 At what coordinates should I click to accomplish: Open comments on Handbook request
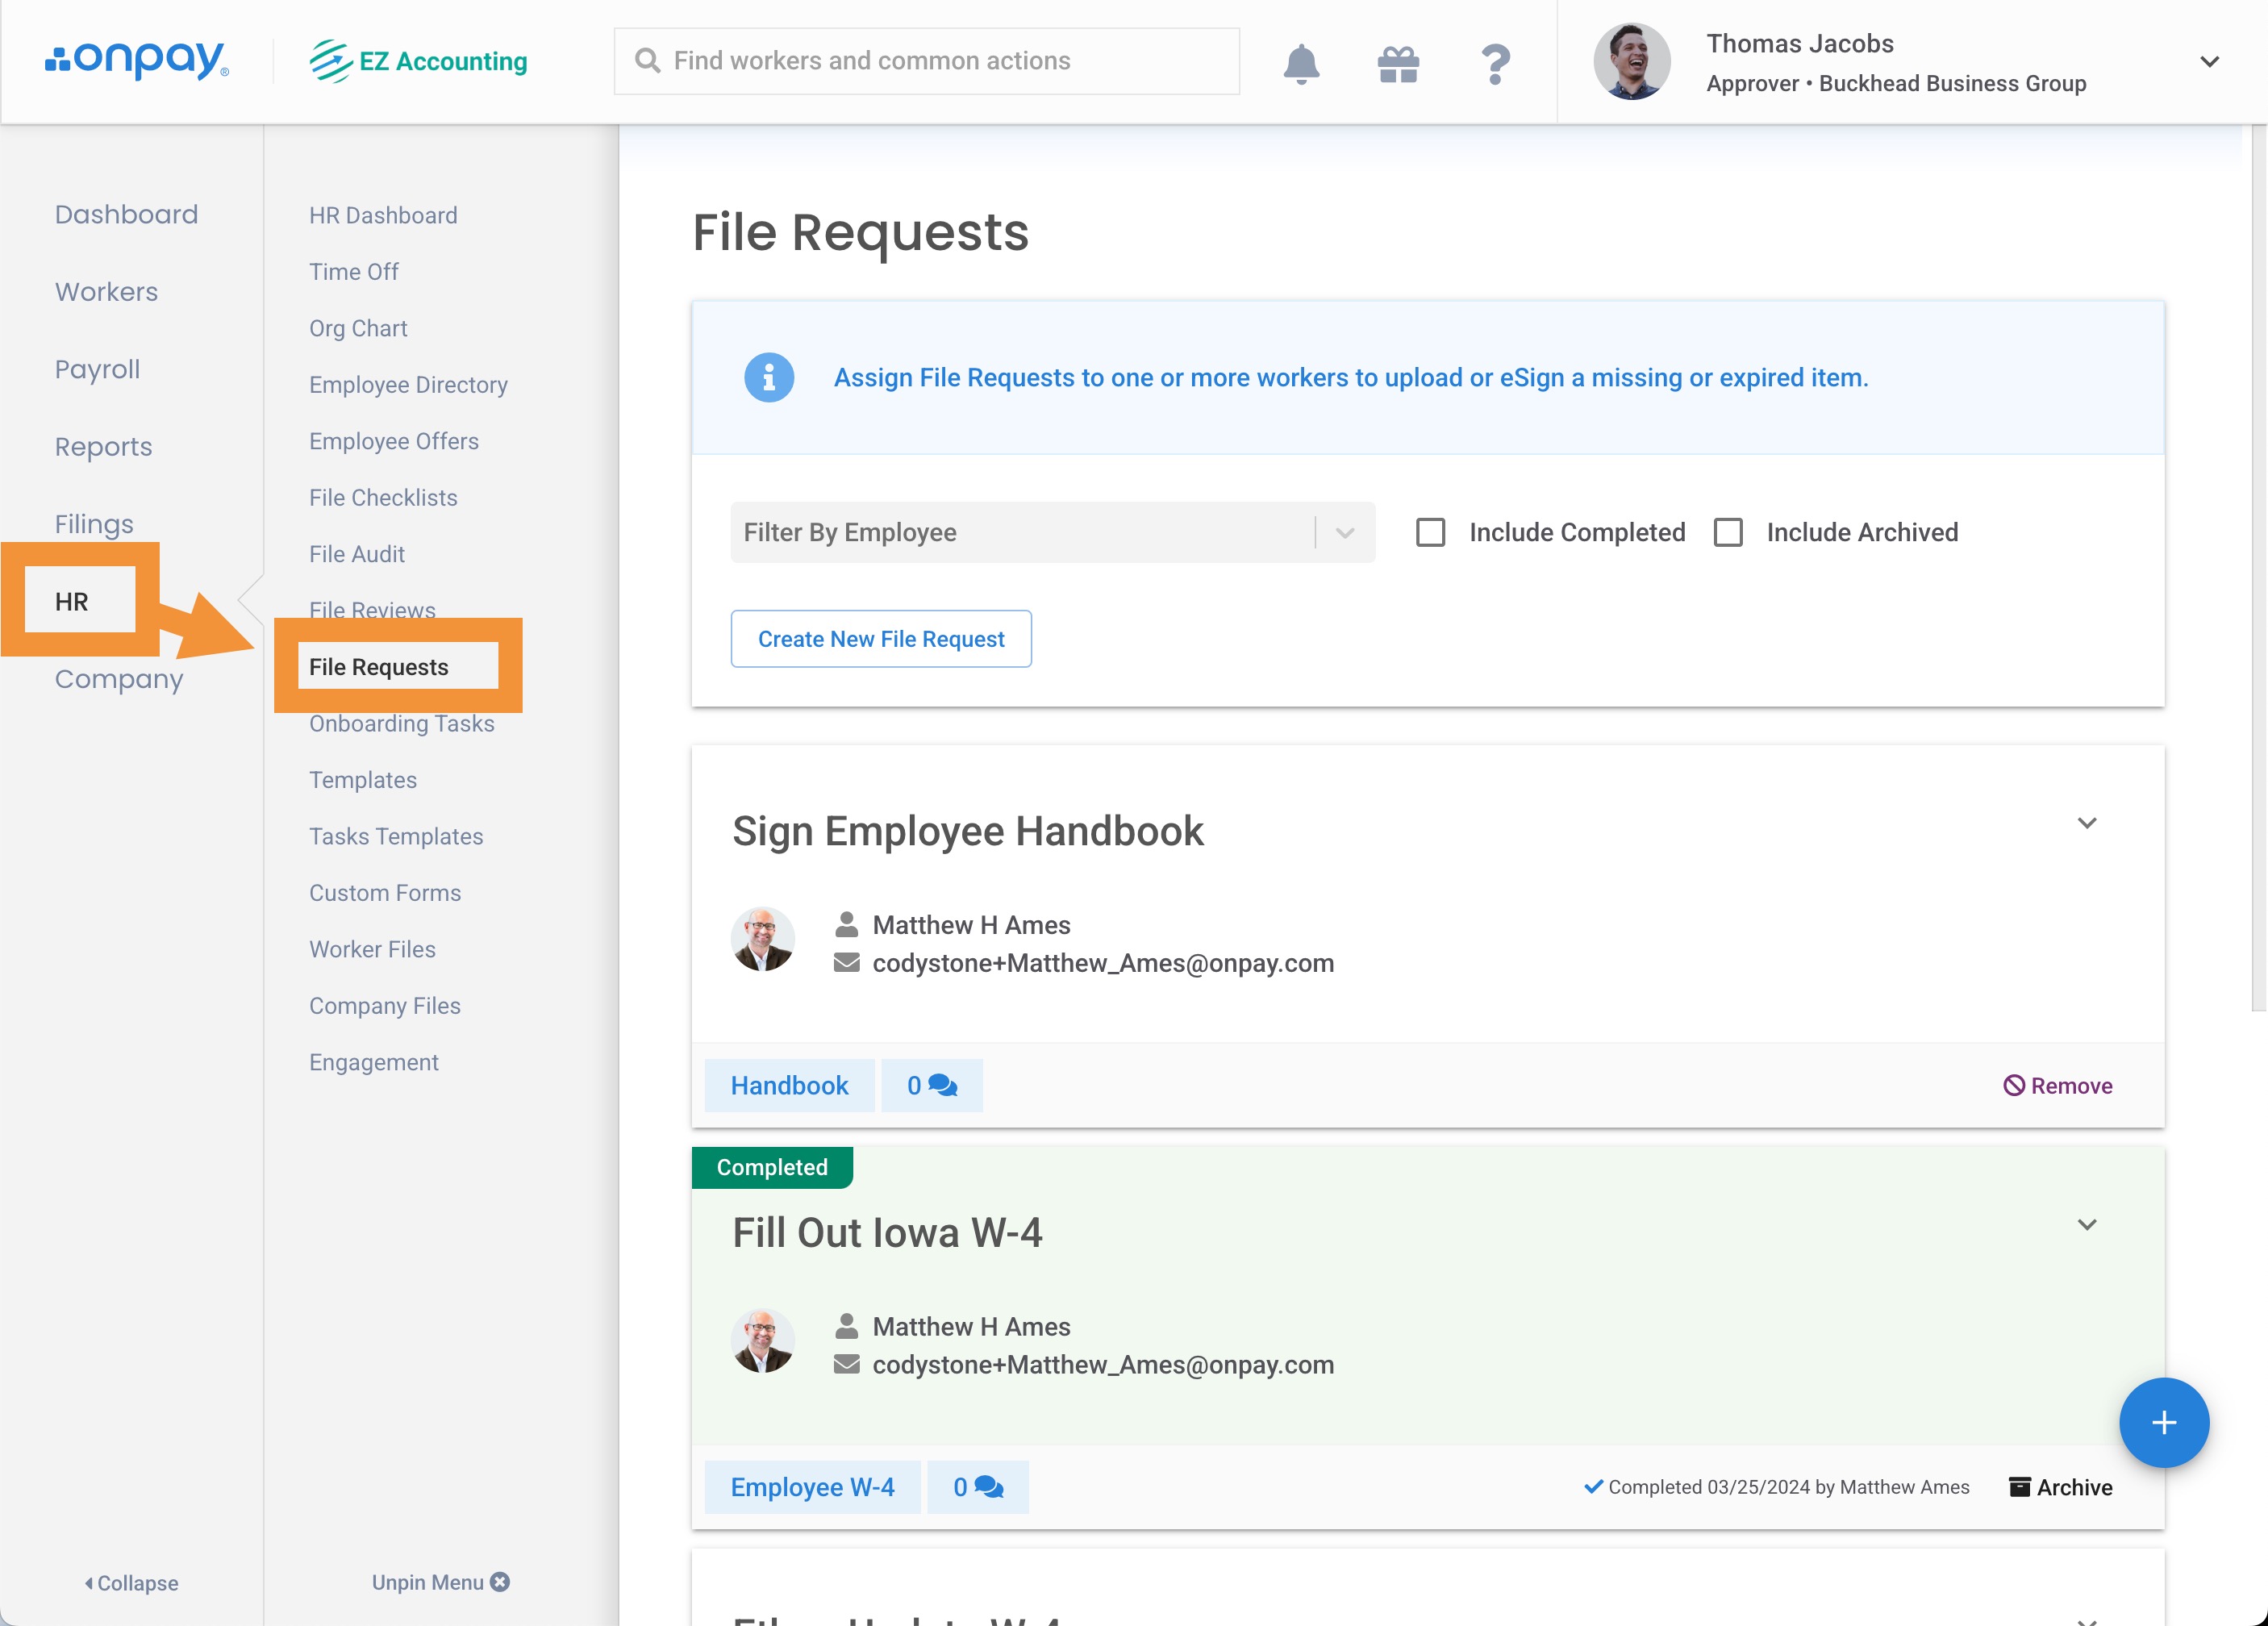931,1085
